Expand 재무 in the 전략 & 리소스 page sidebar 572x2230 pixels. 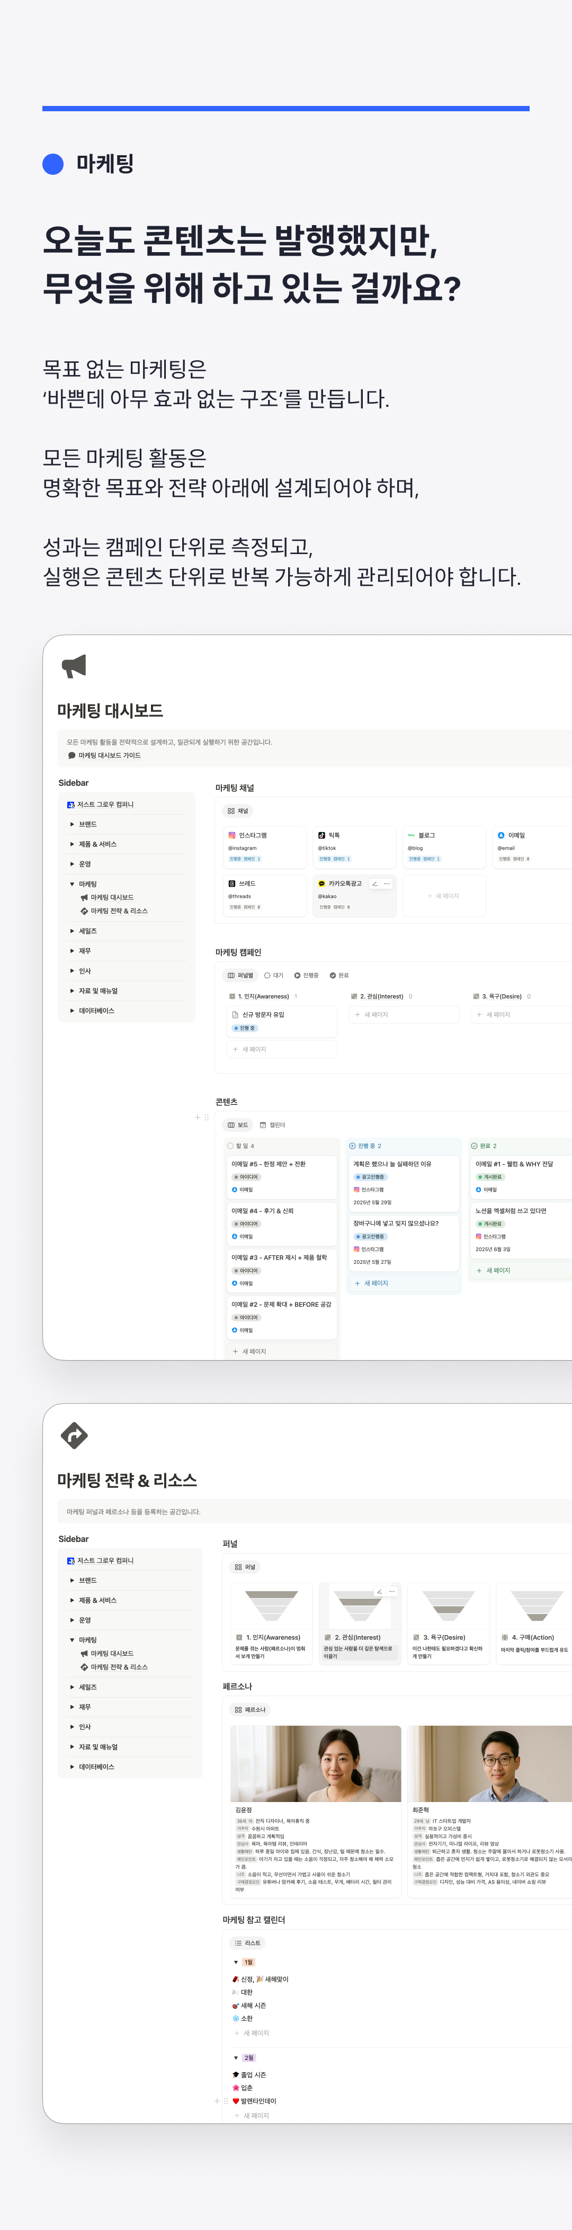tap(72, 1707)
